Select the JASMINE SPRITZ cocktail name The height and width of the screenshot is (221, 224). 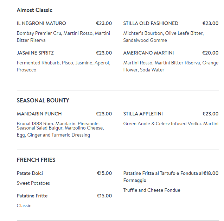[35, 53]
